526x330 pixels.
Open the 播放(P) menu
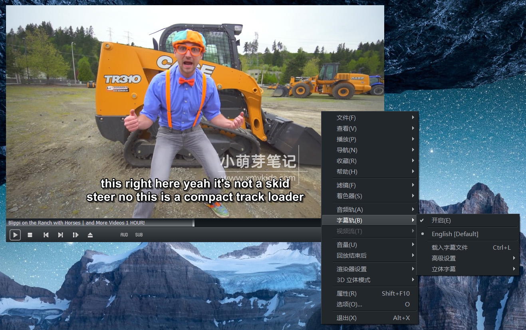click(346, 139)
